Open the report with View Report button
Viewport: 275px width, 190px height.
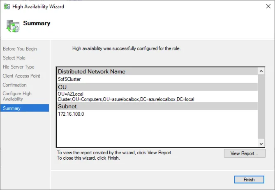pyautogui.click(x=245, y=153)
